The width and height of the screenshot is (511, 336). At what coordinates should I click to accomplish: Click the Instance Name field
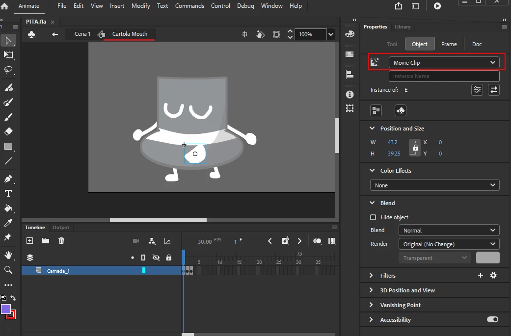(x=444, y=77)
